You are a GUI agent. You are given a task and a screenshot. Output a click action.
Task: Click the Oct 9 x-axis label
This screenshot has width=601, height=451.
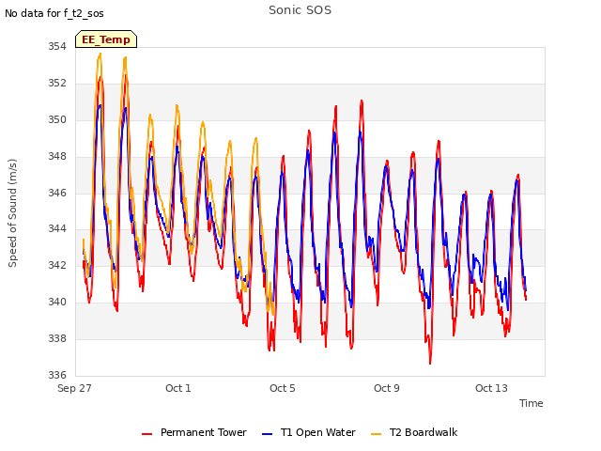pyautogui.click(x=387, y=388)
